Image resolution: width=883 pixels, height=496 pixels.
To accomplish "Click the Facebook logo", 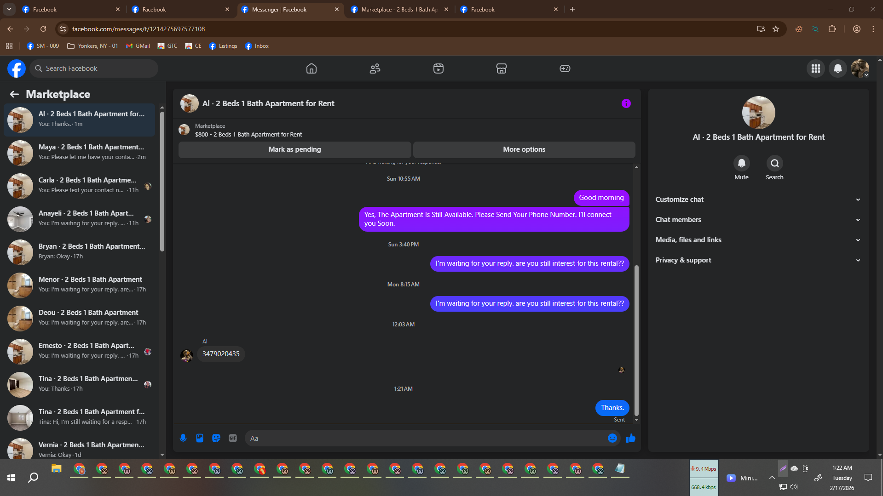I will [17, 68].
